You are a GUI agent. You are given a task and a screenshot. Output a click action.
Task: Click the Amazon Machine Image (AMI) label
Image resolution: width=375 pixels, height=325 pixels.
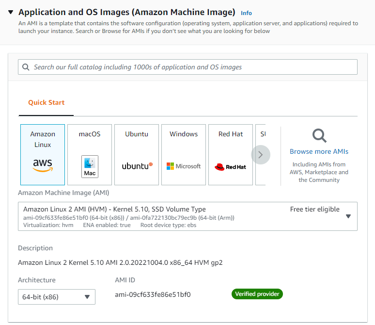63,193
